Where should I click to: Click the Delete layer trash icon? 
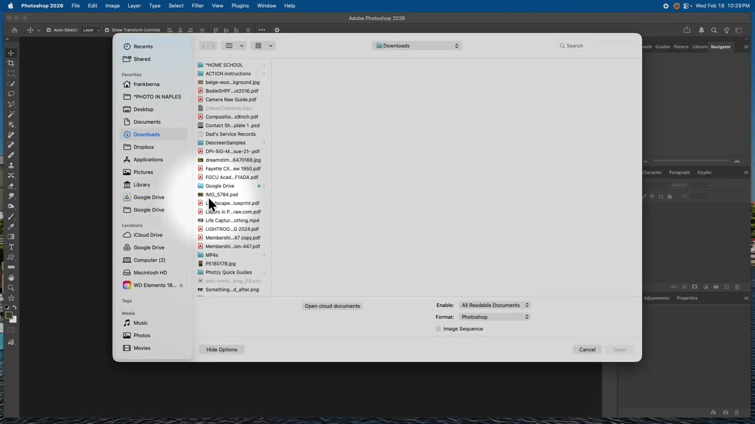click(x=737, y=287)
